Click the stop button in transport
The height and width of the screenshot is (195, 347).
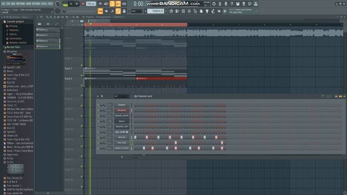pos(77,4)
